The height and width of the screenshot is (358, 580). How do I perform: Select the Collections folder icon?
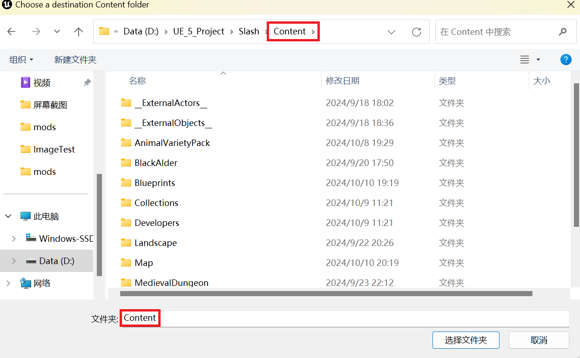click(126, 203)
